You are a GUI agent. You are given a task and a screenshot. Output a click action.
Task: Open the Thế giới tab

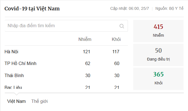(40, 101)
